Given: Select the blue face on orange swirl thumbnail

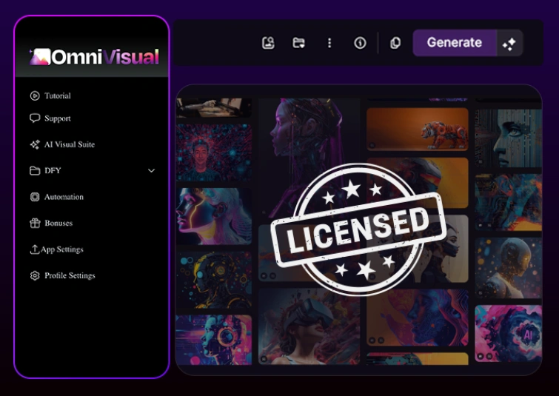Looking at the screenshot, I should click(x=418, y=318).
